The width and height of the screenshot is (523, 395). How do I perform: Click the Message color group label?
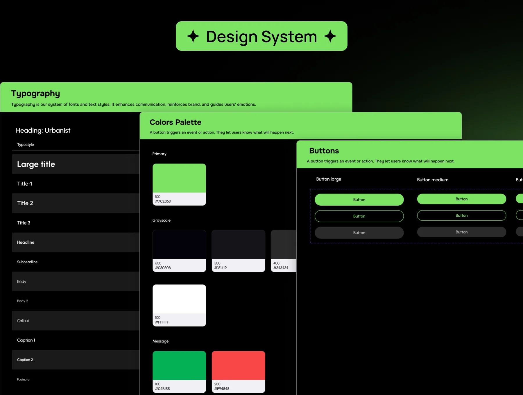(x=161, y=341)
